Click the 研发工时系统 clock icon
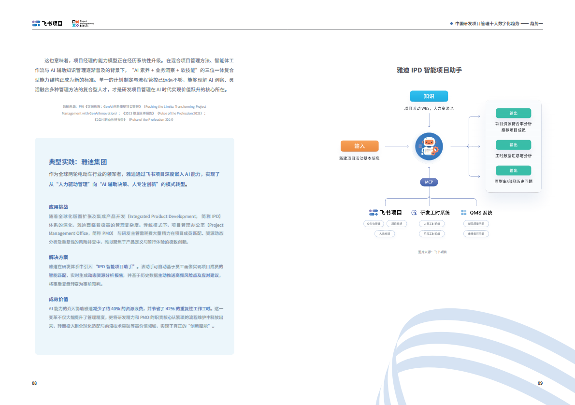 414,213
